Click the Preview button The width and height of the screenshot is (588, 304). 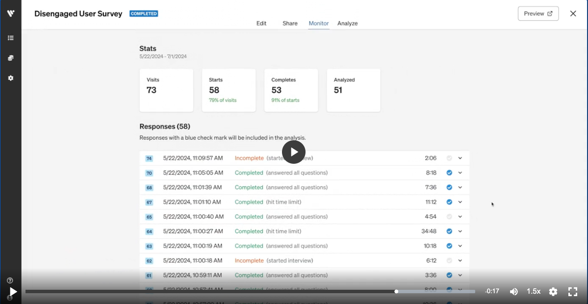538,14
